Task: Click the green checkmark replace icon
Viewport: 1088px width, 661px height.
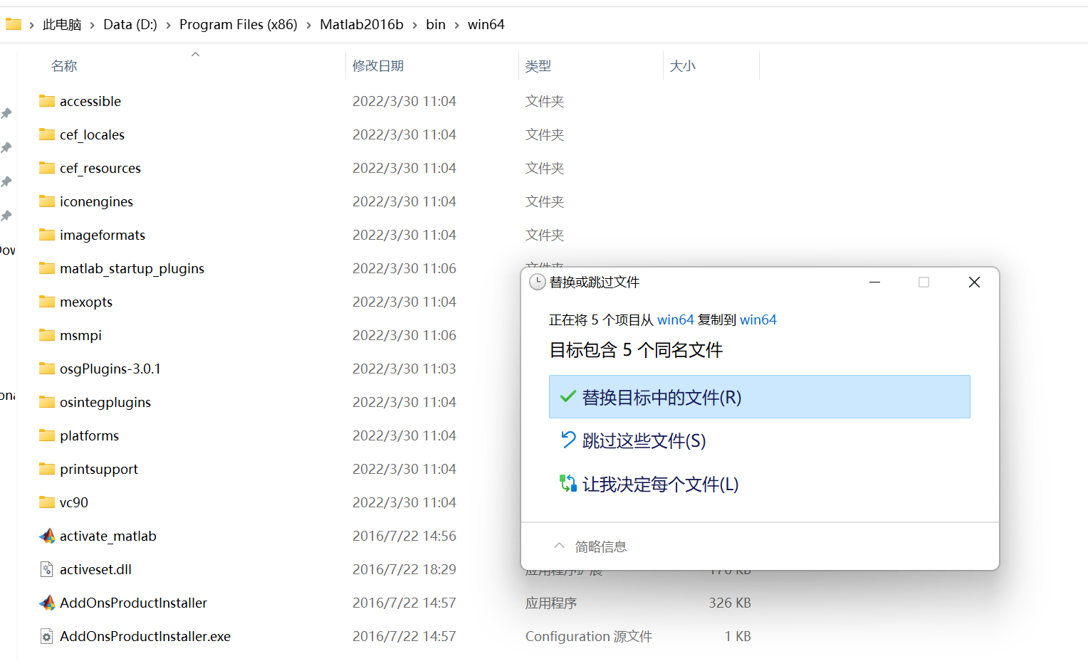Action: point(567,397)
